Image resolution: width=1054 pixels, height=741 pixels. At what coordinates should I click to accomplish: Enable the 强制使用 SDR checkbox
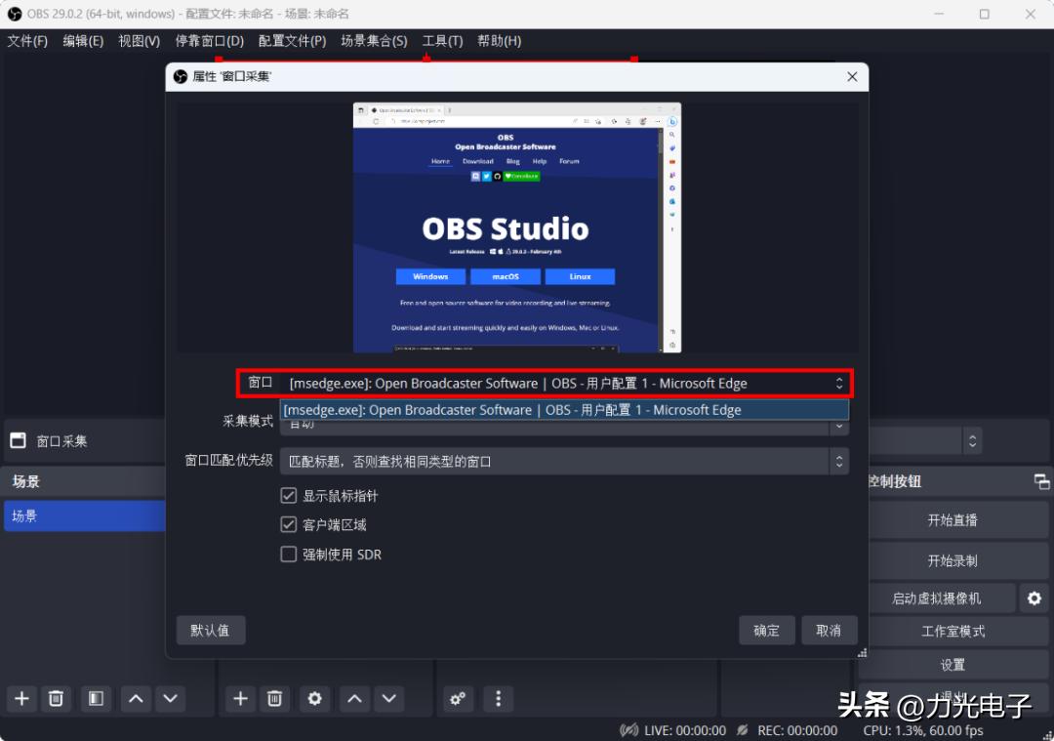(289, 554)
